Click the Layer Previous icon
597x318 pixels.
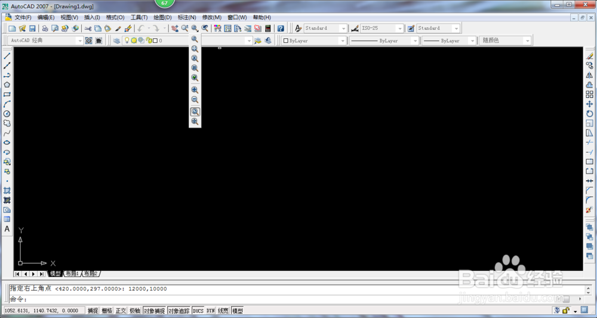(268, 41)
